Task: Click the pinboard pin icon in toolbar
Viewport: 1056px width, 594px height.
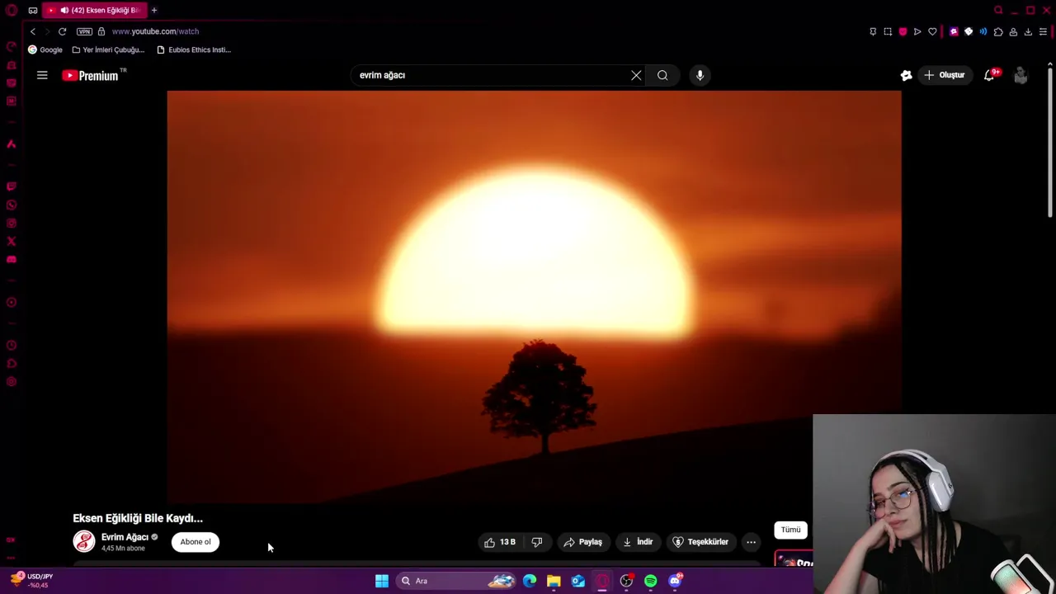Action: (x=873, y=31)
